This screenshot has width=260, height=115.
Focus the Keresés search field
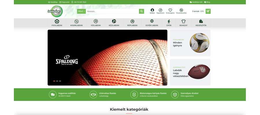pyautogui.click(x=112, y=11)
